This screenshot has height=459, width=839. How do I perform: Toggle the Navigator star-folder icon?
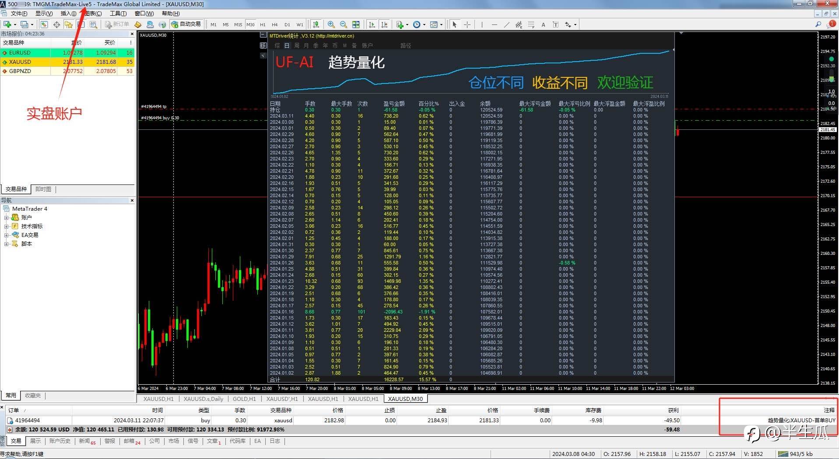pos(69,24)
